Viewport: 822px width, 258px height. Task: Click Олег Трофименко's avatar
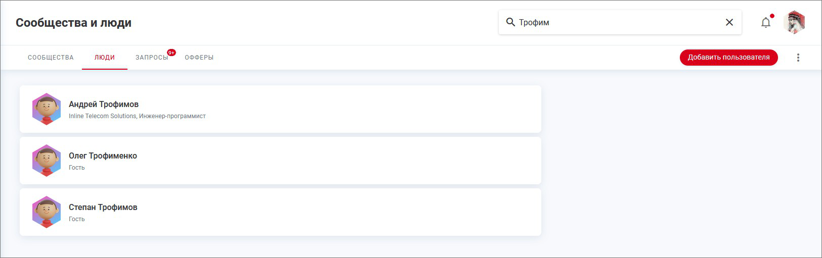pos(47,161)
